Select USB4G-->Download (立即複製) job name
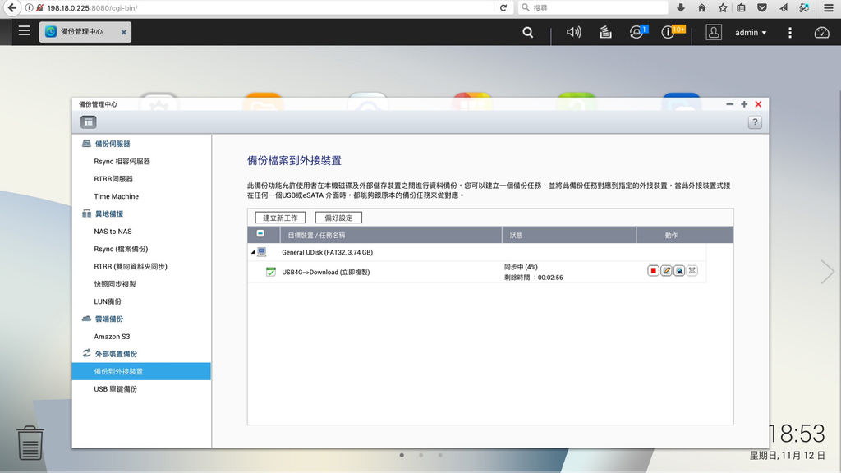841x473 pixels. 325,272
